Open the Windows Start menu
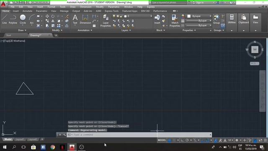The width and height of the screenshot is (268, 151). tap(5, 147)
